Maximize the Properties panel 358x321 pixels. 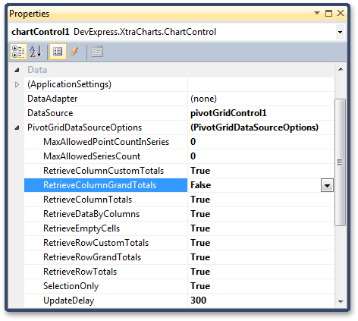(328, 13)
